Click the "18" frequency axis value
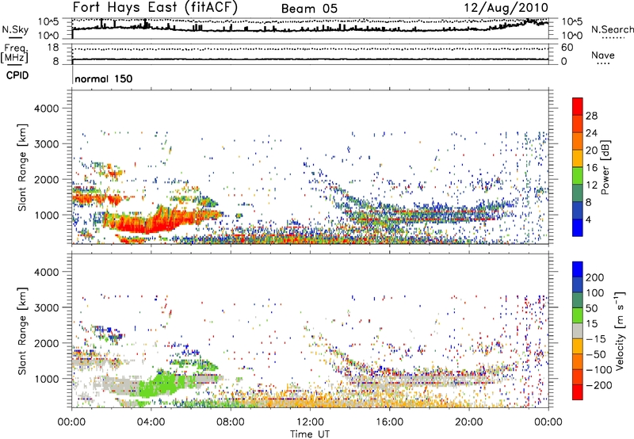Screen dimensions: 634x439 coord(53,48)
